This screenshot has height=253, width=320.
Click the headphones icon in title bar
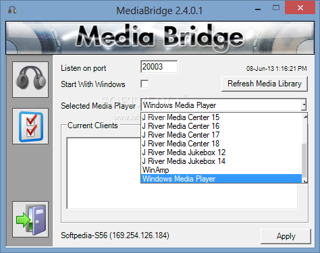point(12,10)
